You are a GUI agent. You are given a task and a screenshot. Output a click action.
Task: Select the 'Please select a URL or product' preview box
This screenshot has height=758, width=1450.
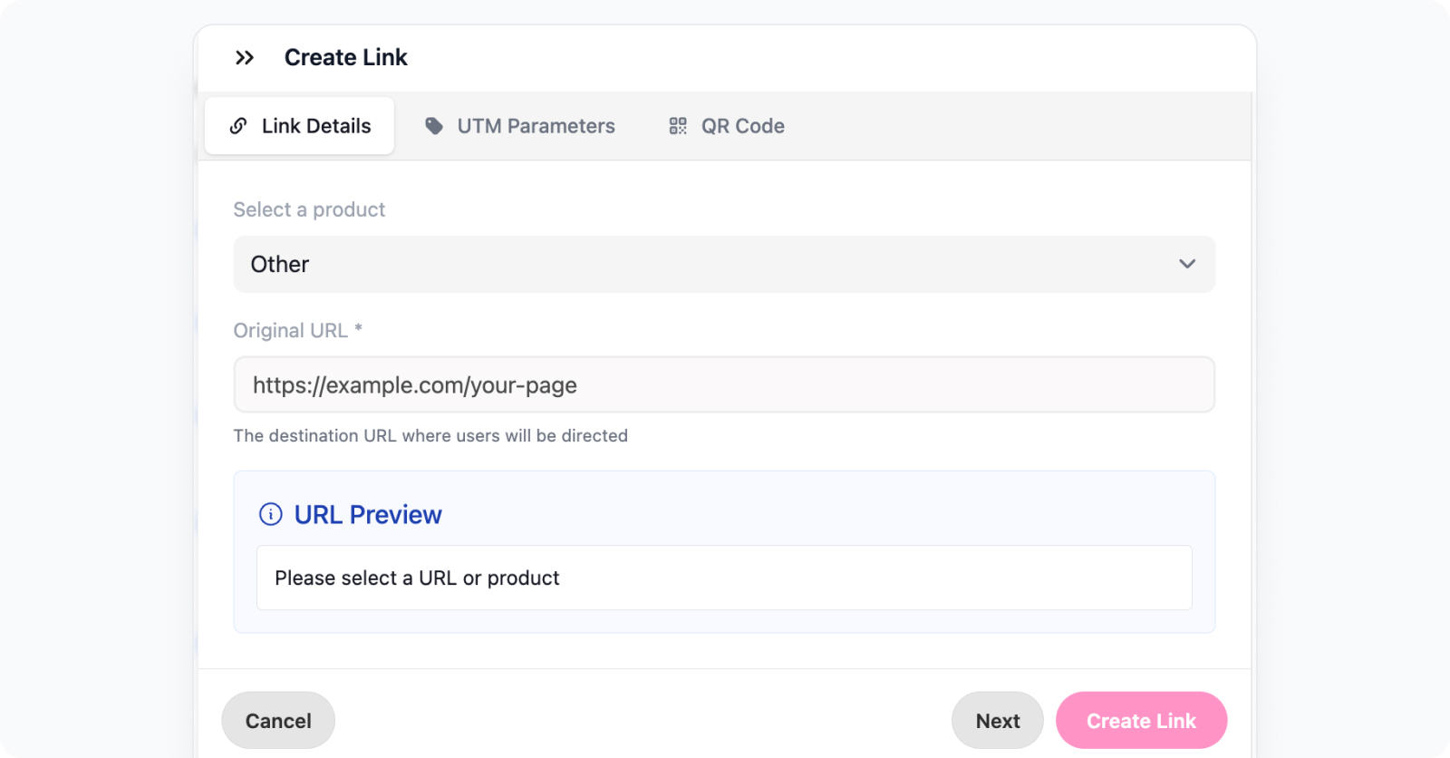pyautogui.click(x=724, y=578)
